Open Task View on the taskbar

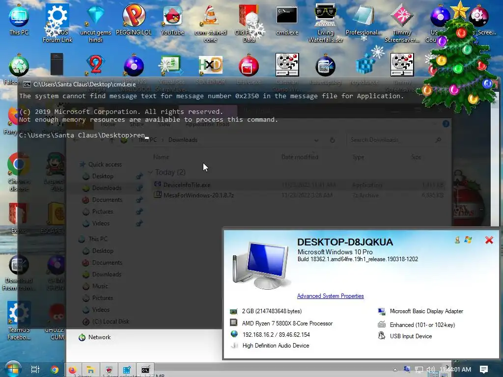point(35,370)
